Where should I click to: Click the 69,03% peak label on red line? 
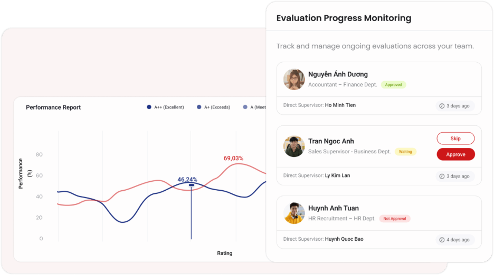click(233, 158)
